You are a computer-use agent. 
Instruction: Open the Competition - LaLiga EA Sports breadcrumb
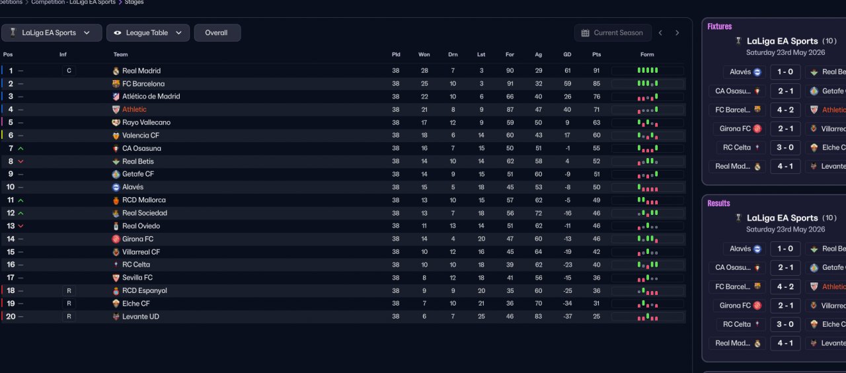73,3
